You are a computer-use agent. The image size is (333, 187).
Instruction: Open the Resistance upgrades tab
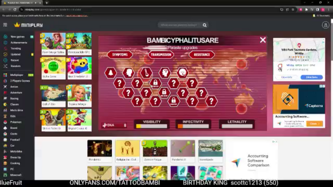pyautogui.click(x=202, y=55)
